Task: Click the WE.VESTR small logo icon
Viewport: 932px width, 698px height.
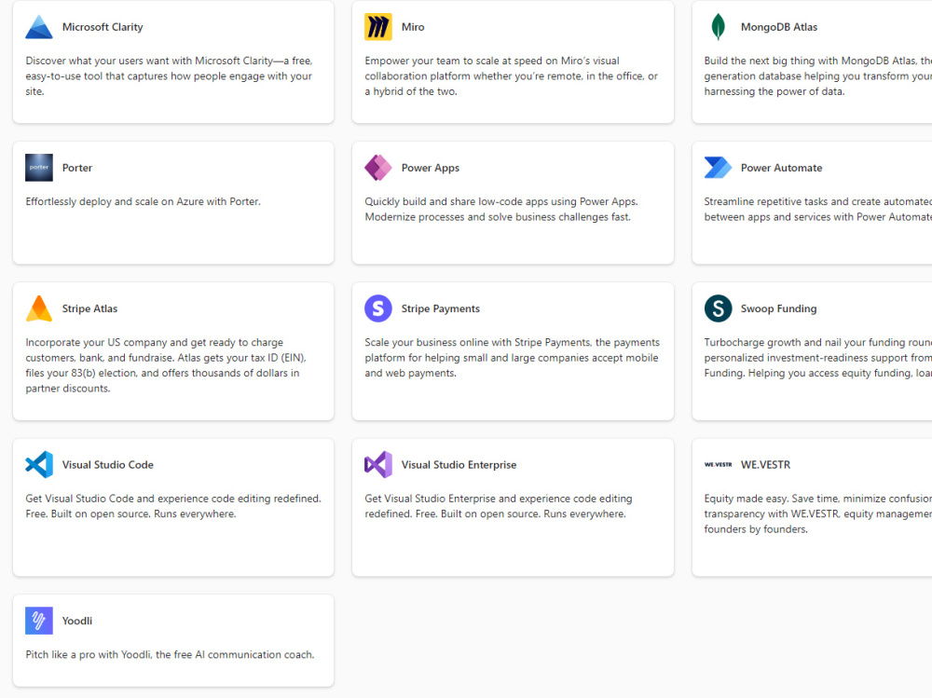Action: point(718,465)
